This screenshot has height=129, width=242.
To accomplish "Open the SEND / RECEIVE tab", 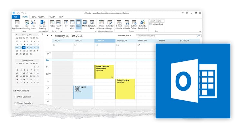I will [38, 17].
